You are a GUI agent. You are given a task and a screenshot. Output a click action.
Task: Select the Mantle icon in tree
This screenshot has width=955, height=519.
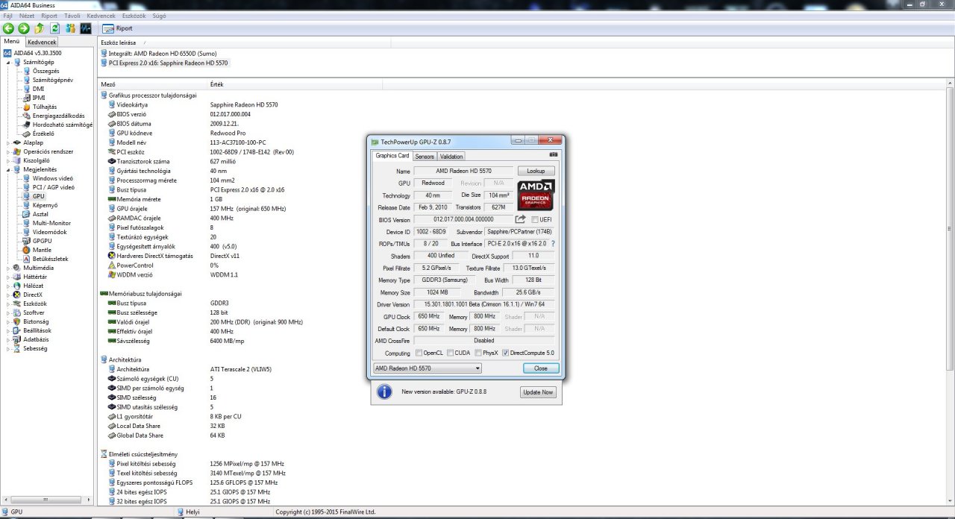coord(27,250)
